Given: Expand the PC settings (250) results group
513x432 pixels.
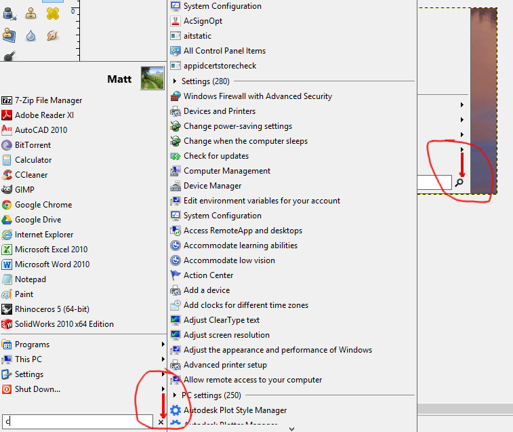Looking at the screenshot, I should click(175, 395).
